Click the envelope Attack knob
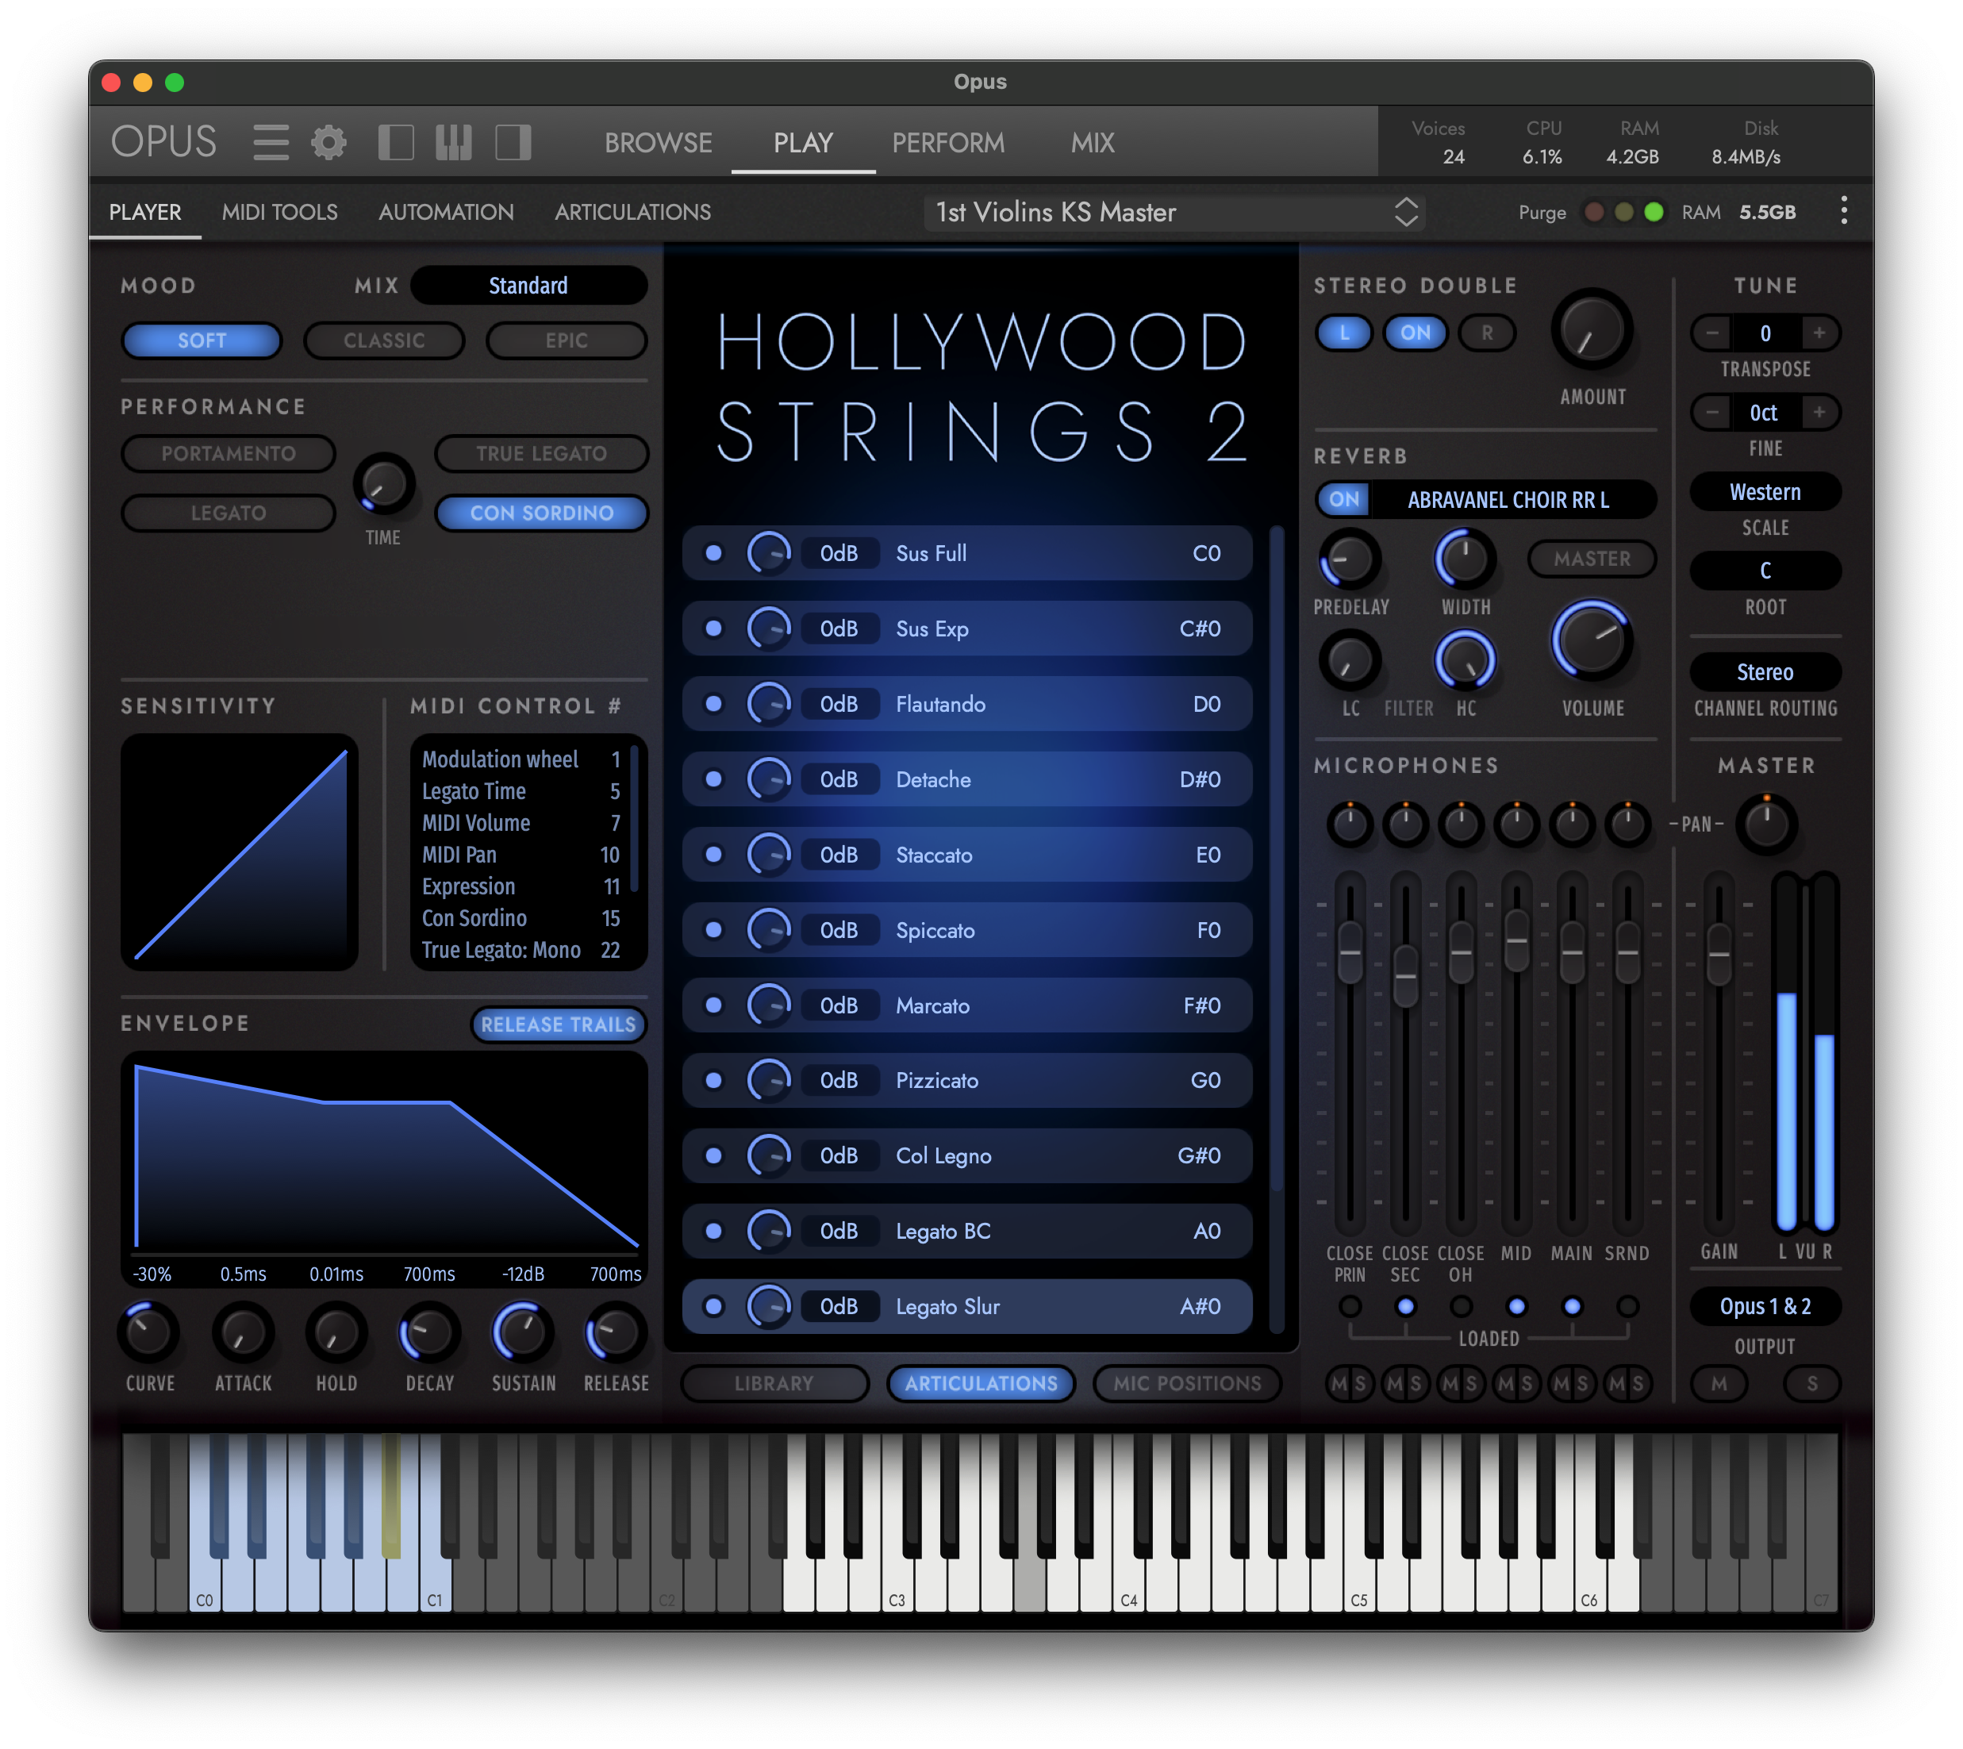The height and width of the screenshot is (1749, 1963). (x=242, y=1333)
